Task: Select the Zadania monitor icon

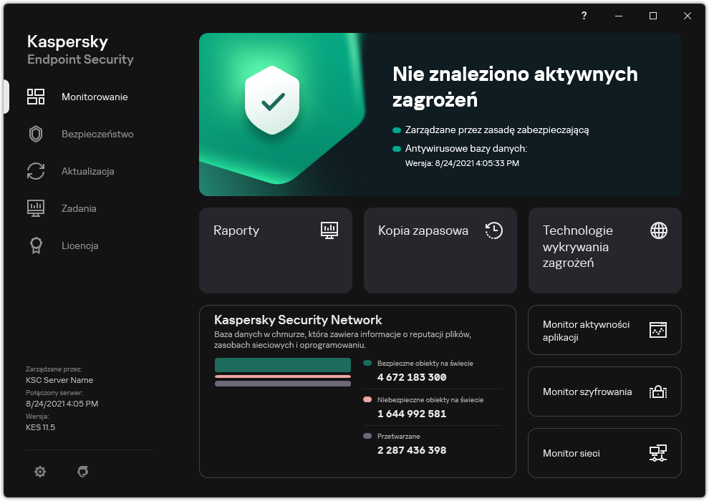Action: pyautogui.click(x=36, y=208)
